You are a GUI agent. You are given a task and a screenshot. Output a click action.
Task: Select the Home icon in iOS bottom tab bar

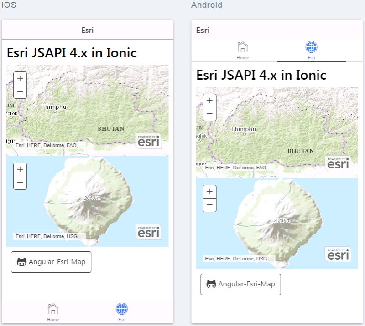tap(53, 309)
